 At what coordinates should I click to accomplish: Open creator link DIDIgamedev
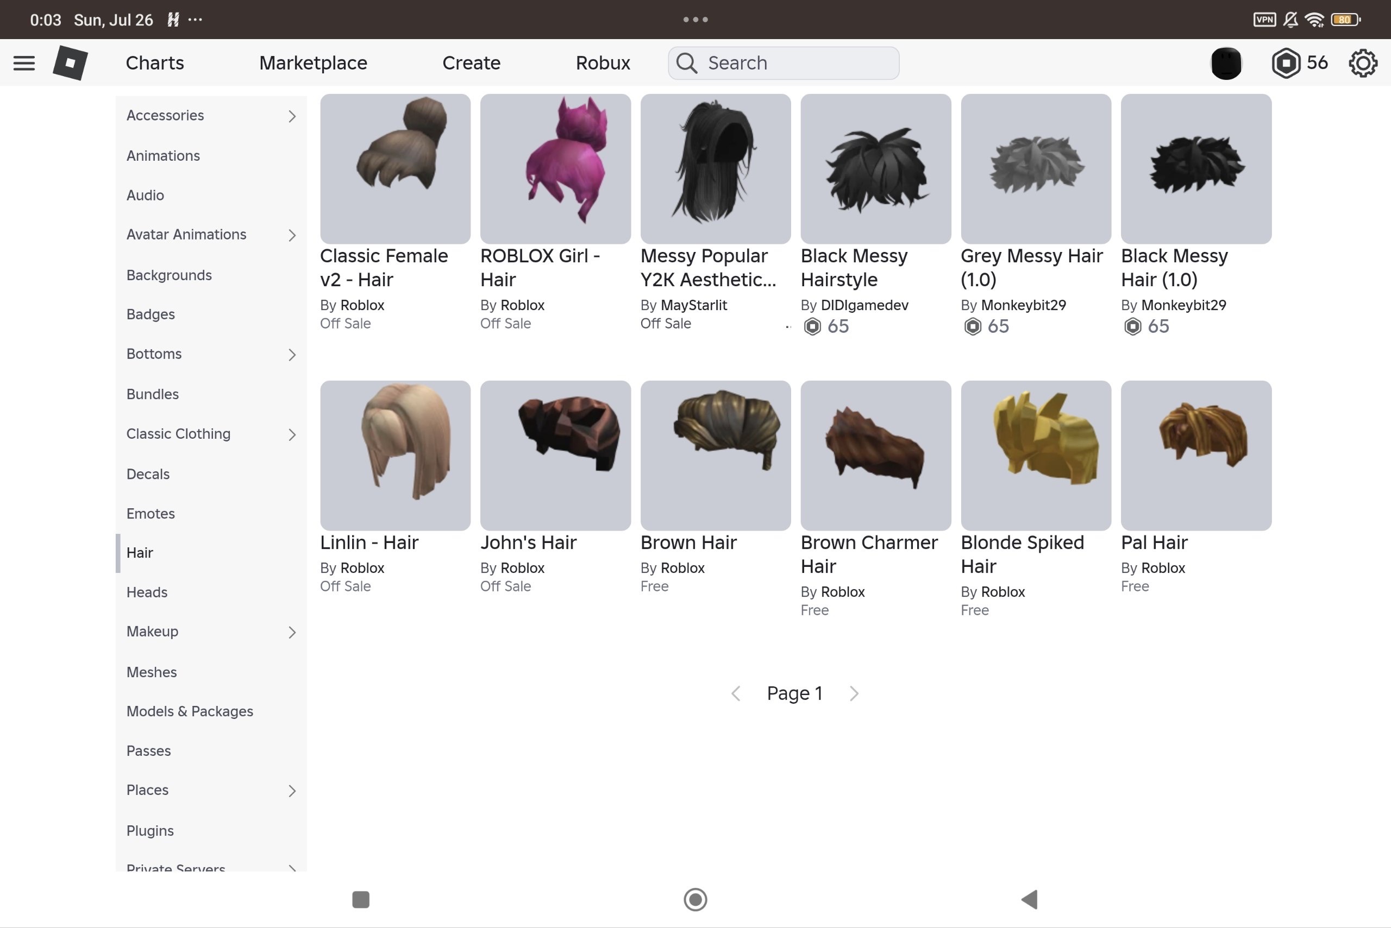point(864,305)
